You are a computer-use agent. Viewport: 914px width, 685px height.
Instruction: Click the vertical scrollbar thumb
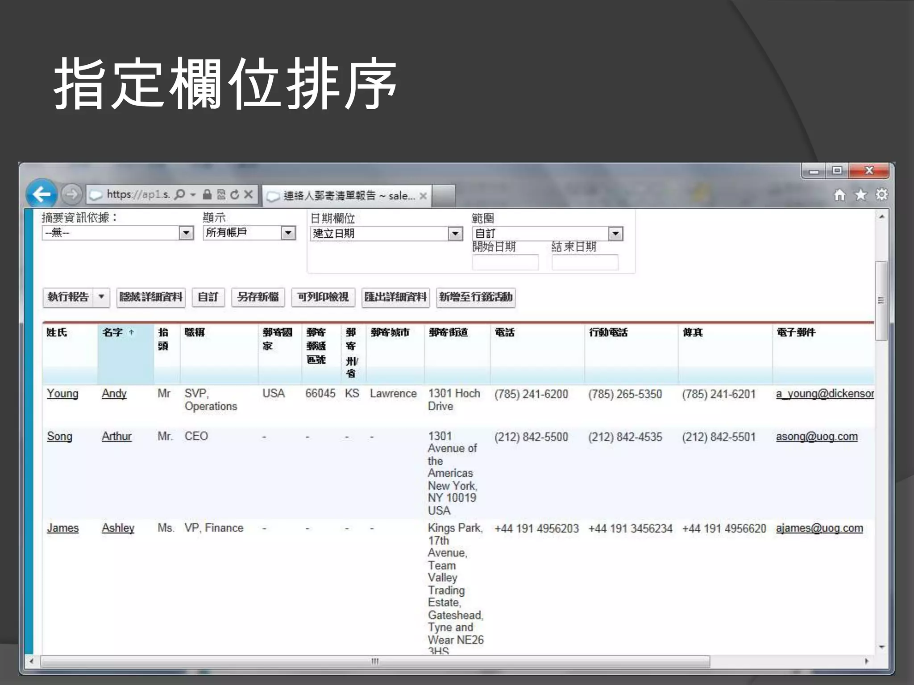tap(881, 301)
